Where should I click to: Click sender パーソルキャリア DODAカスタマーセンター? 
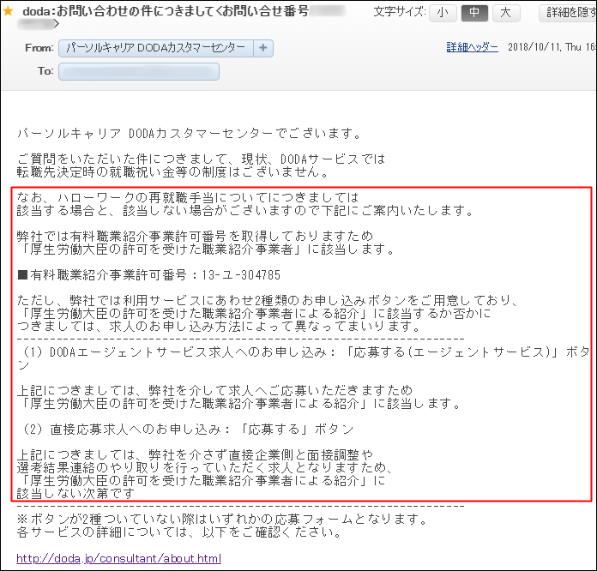[x=156, y=48]
